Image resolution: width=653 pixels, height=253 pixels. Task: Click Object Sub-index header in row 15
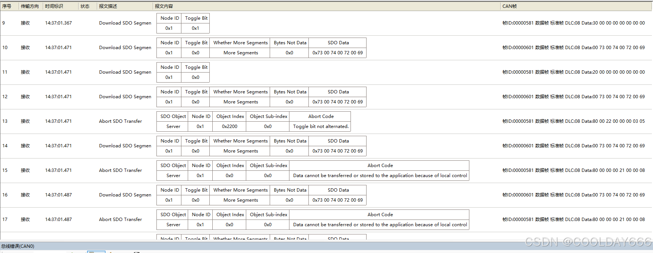point(269,166)
